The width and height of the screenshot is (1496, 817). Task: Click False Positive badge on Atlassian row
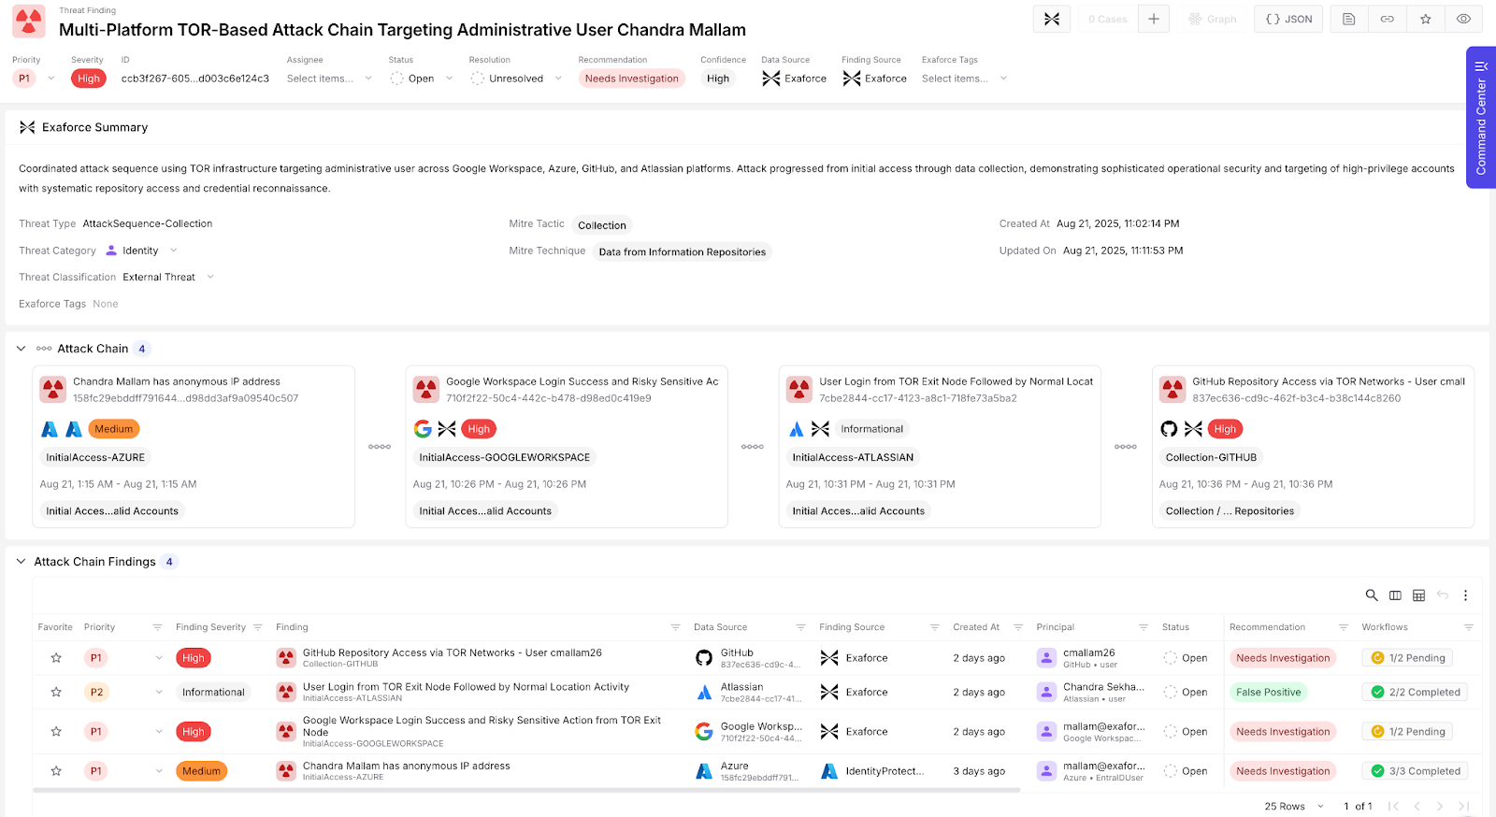[x=1269, y=693]
